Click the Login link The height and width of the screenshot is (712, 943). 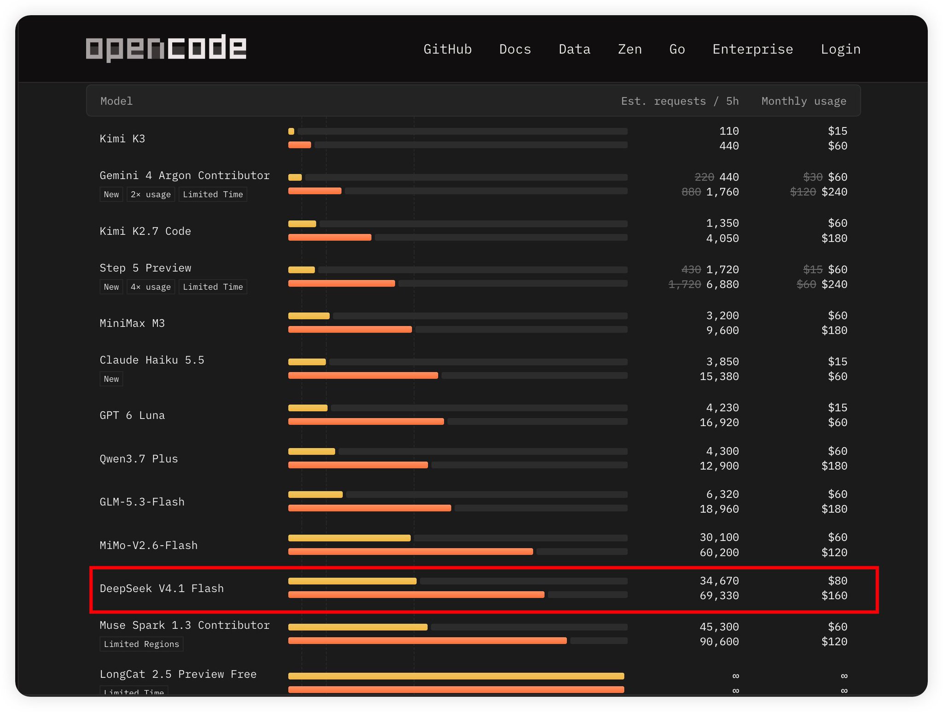tap(841, 49)
